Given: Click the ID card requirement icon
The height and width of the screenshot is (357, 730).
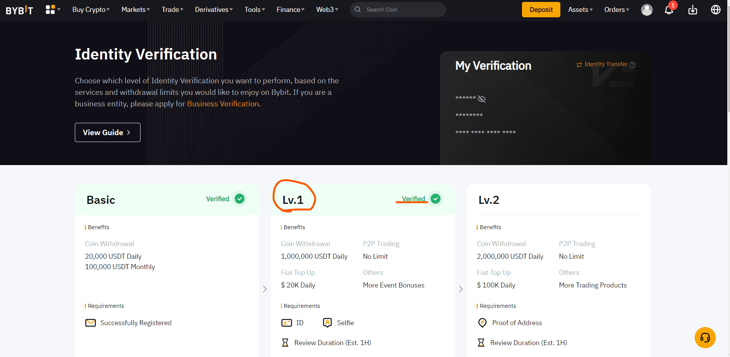Looking at the screenshot, I should [x=287, y=323].
